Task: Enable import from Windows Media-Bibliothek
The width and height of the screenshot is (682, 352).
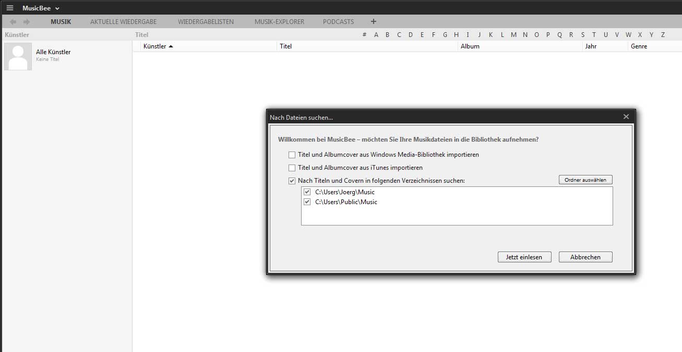Action: 292,155
